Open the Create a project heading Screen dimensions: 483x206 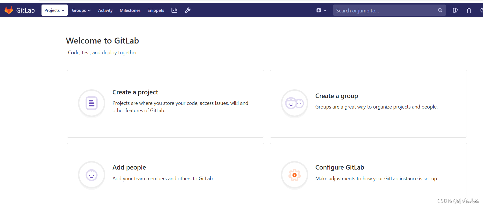[135, 92]
